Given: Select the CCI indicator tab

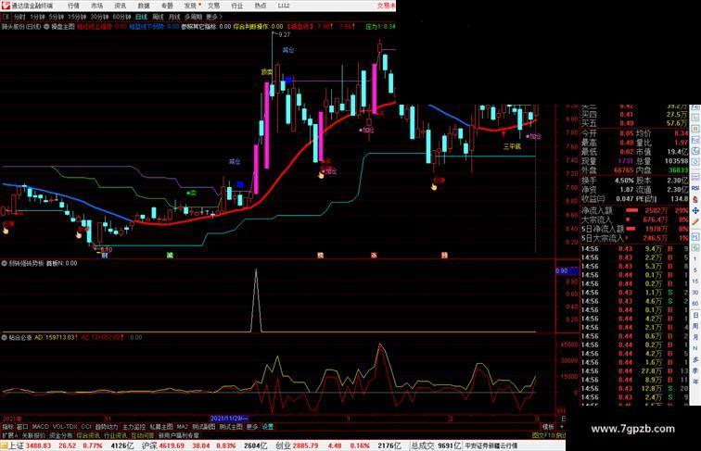Looking at the screenshot, I should pos(86,427).
